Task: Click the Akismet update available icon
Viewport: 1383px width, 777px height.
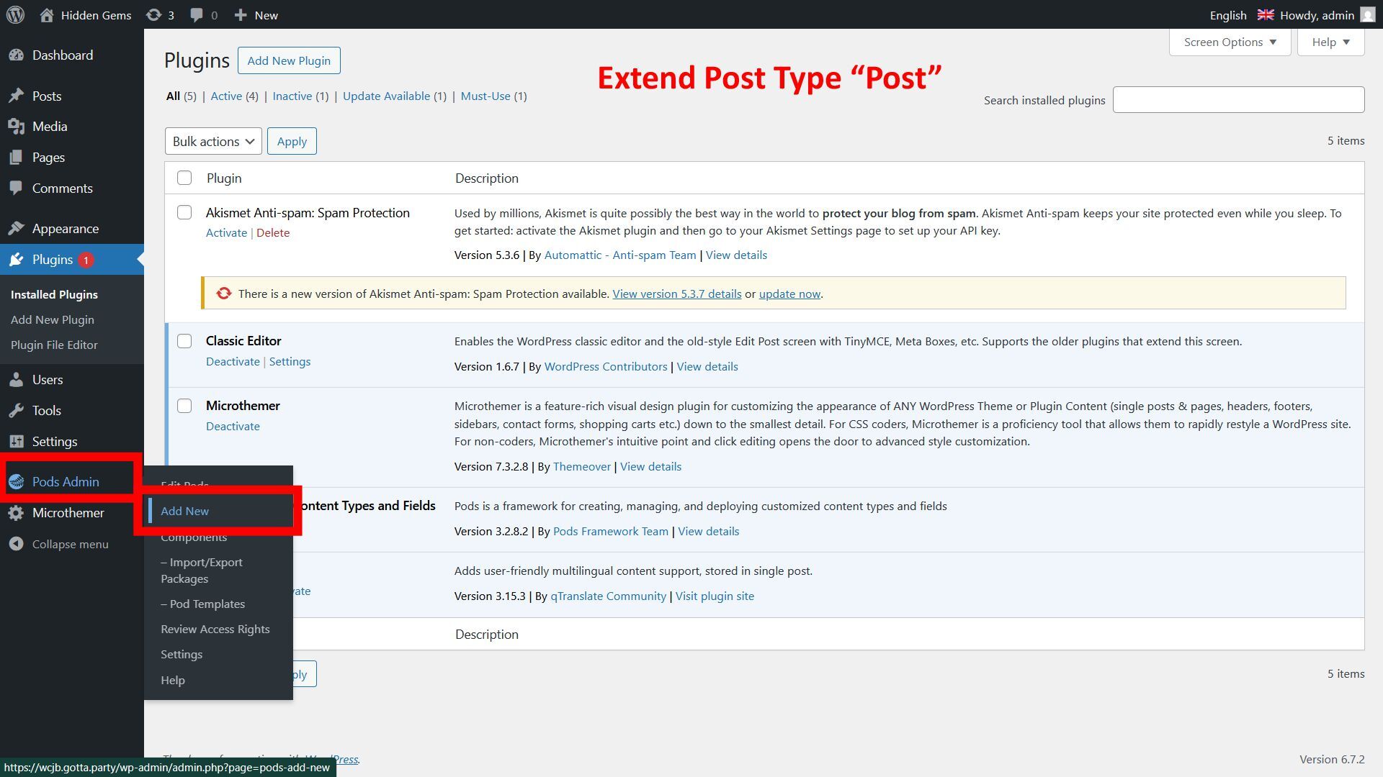Action: tap(224, 294)
